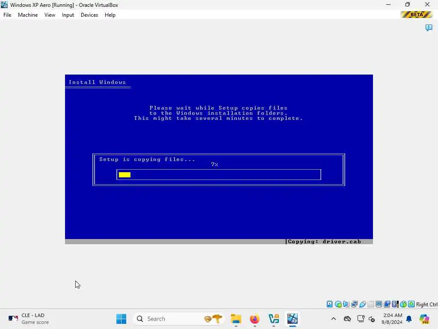
Task: Click the network connection tray icon
Action: tap(361, 319)
